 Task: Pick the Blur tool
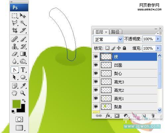coord(15,61)
